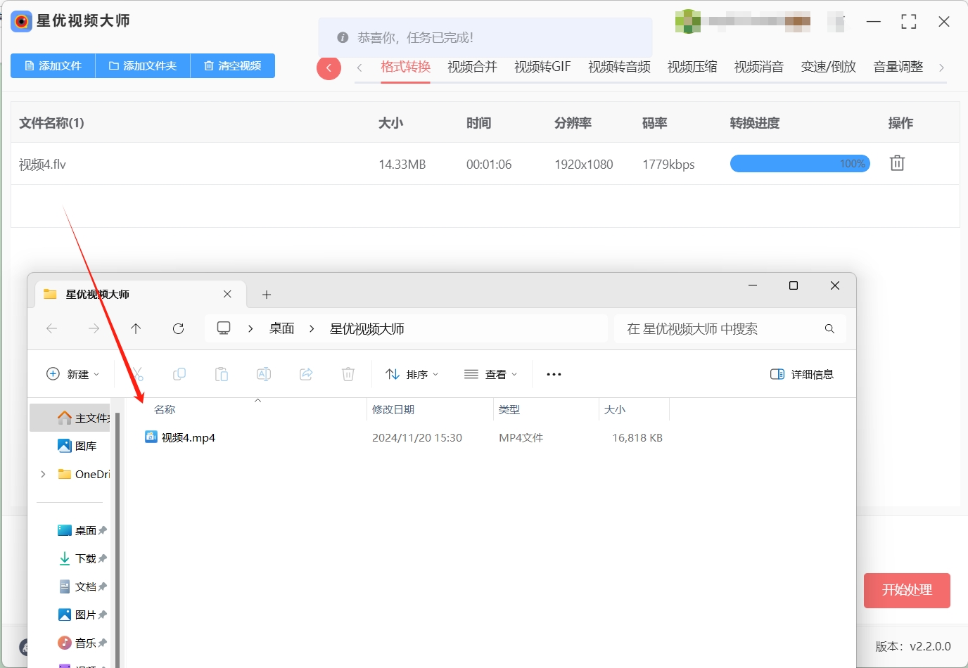Click the 开始处理 button
The image size is (968, 668).
(907, 590)
